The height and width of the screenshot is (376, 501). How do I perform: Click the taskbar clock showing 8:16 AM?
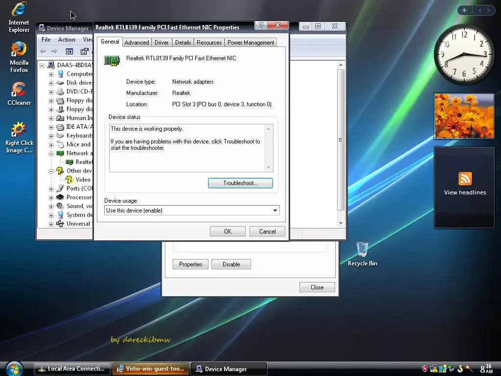point(486,369)
